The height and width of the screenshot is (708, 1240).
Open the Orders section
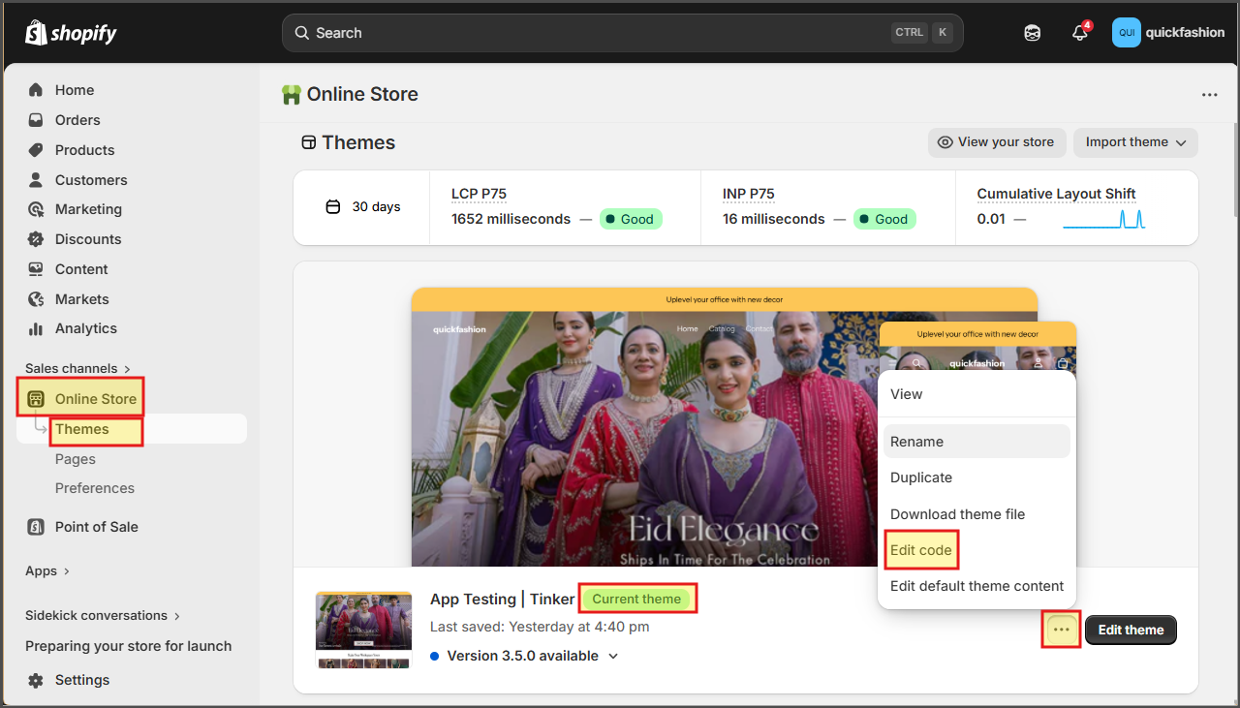click(77, 120)
